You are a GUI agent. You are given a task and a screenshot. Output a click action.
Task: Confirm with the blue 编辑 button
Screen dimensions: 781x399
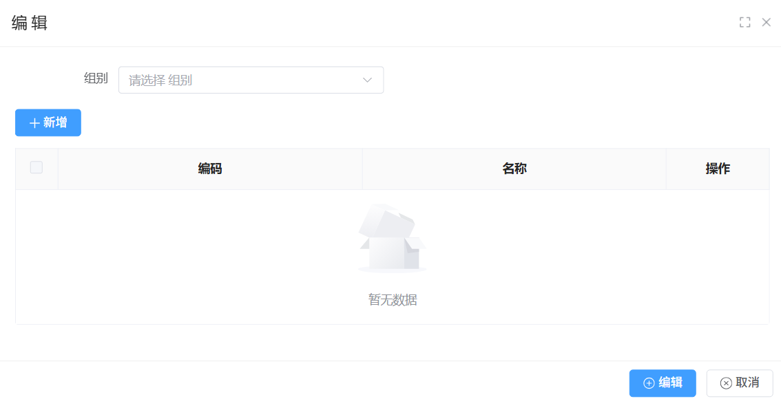tap(663, 383)
